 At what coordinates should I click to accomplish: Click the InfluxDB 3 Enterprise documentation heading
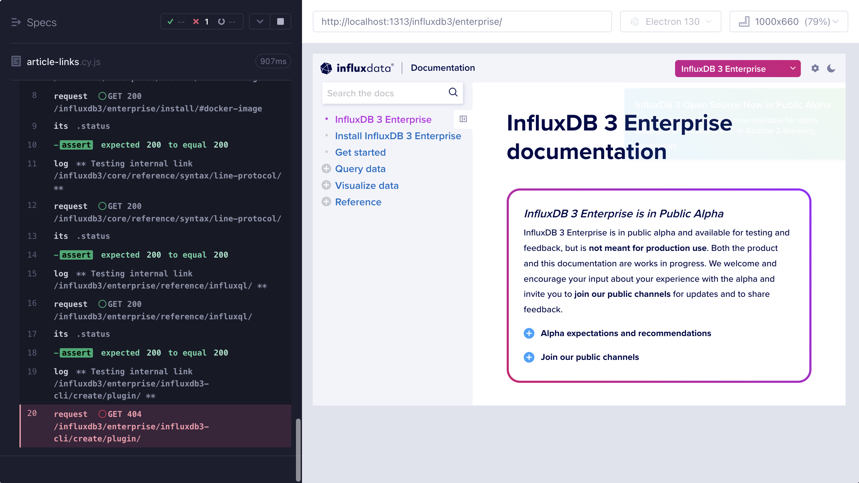(x=619, y=137)
